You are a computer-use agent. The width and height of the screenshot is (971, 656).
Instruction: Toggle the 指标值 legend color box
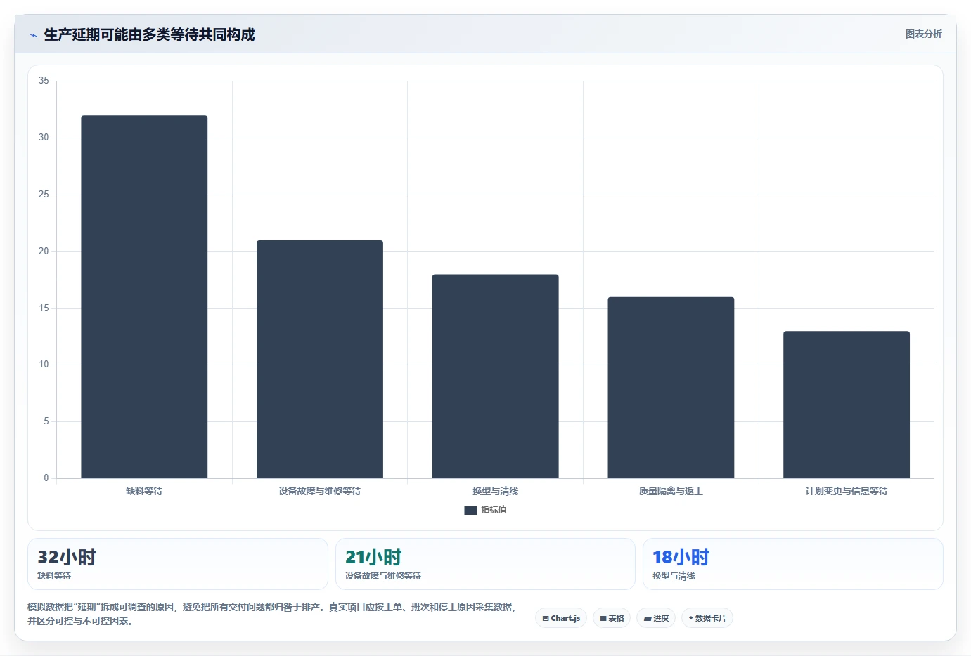(x=470, y=511)
